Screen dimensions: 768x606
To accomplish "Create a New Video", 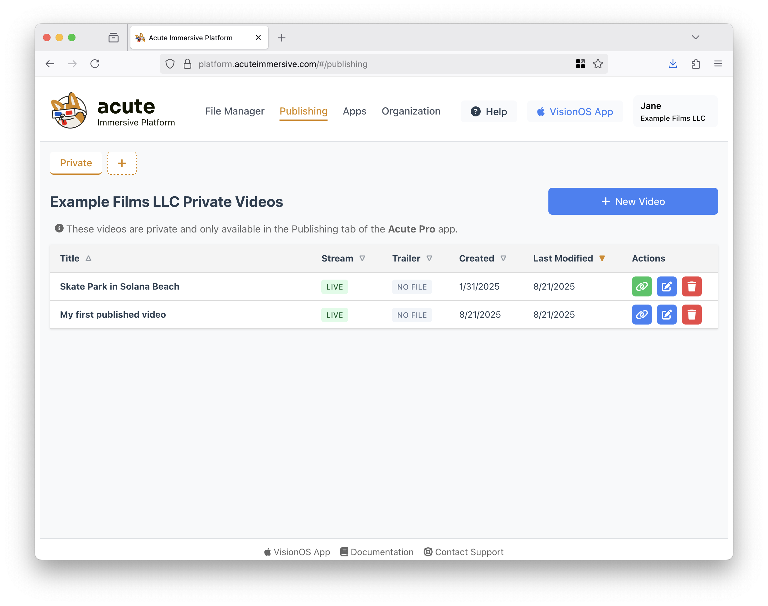I will tap(633, 201).
